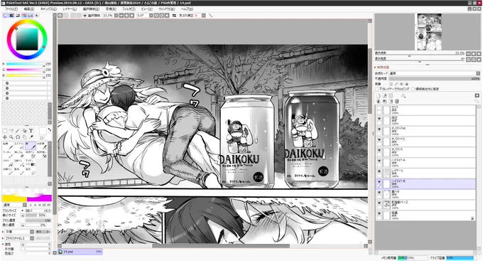The image size is (483, 261).
Task: Open zoom percentage 33.3% dropdown arrow
Action: (116, 16)
